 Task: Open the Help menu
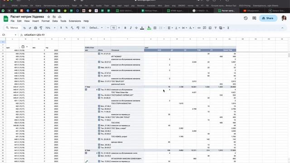coord(86,21)
